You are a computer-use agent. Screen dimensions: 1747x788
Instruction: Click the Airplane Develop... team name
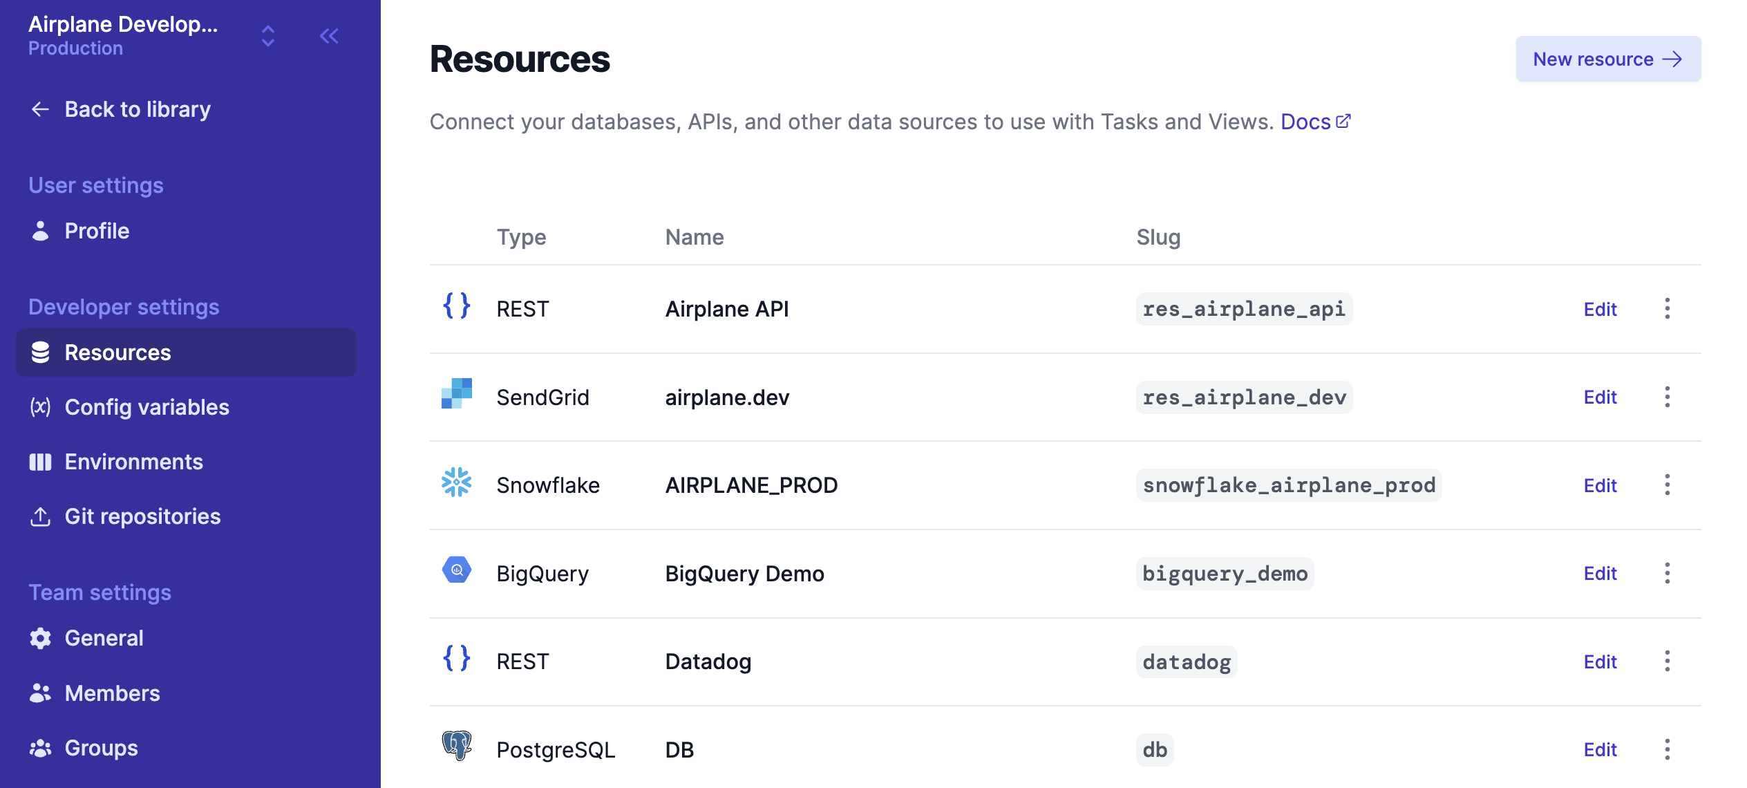click(x=123, y=24)
